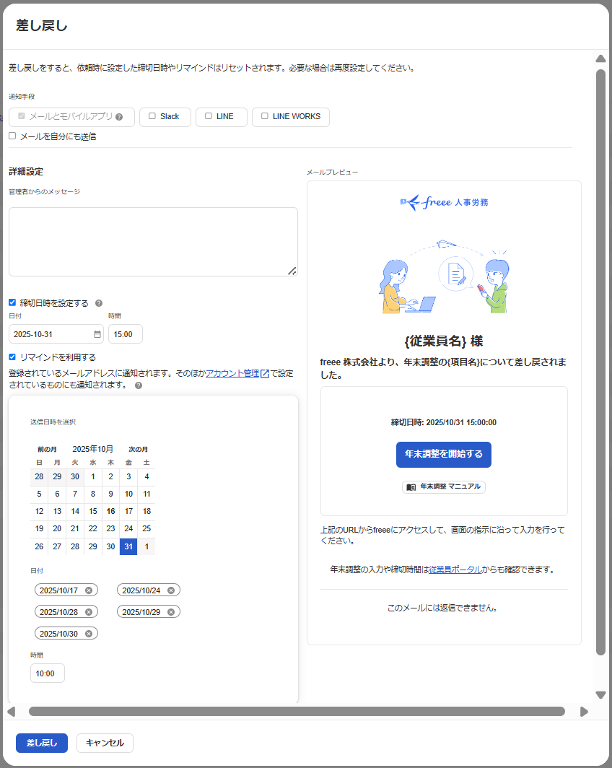This screenshot has height=768, width=612.
Task: Click help icon after reminder notification description
Action: point(139,385)
